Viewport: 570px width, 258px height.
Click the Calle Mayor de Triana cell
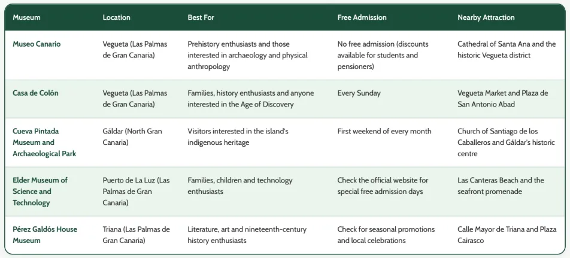pos(507,235)
